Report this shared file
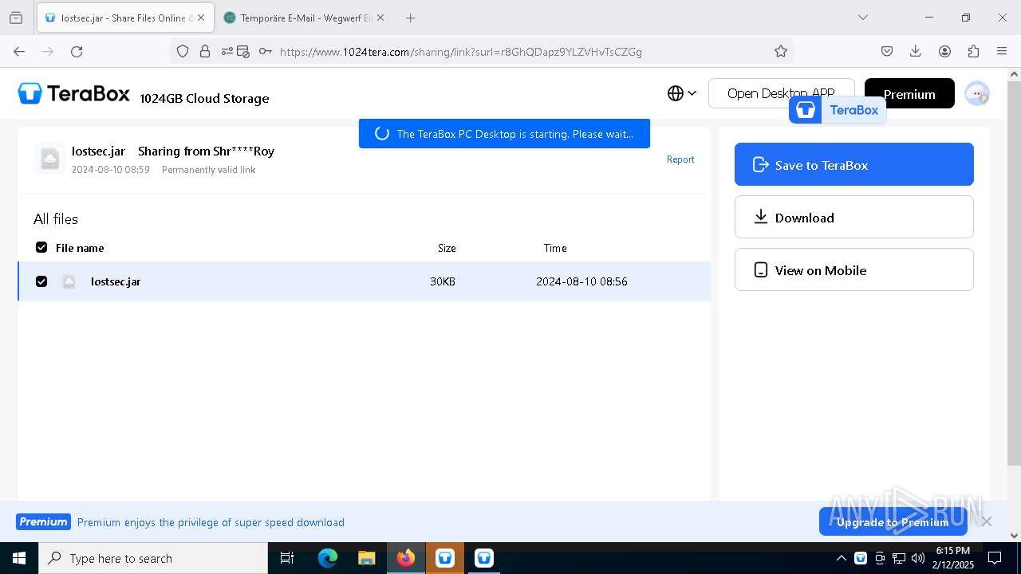 pos(680,159)
